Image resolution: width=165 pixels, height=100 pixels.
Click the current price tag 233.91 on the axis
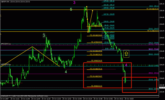tap(162, 88)
